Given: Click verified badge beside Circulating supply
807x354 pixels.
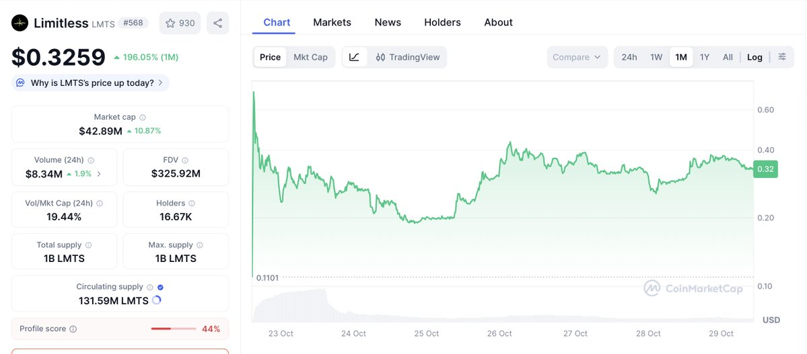Looking at the screenshot, I should [160, 287].
